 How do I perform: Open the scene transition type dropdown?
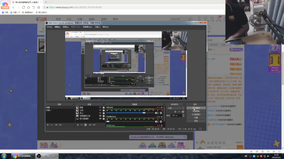pyautogui.click(x=175, y=108)
